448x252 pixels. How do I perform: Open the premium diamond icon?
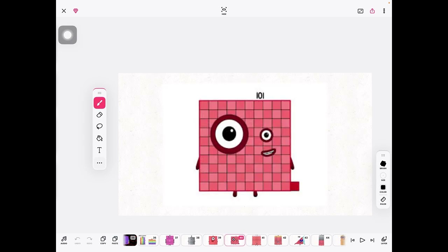click(76, 11)
